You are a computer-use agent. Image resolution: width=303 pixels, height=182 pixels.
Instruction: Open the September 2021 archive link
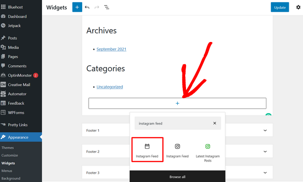point(112,49)
